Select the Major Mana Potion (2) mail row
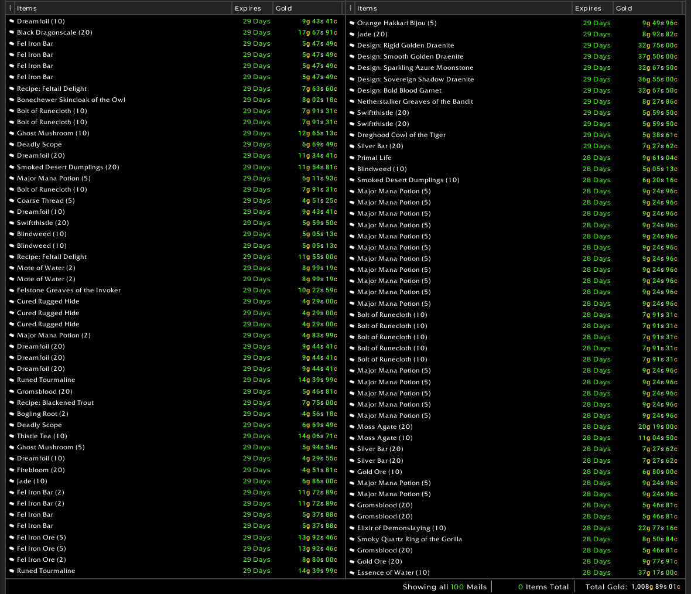The width and height of the screenshot is (691, 594). tap(175, 335)
